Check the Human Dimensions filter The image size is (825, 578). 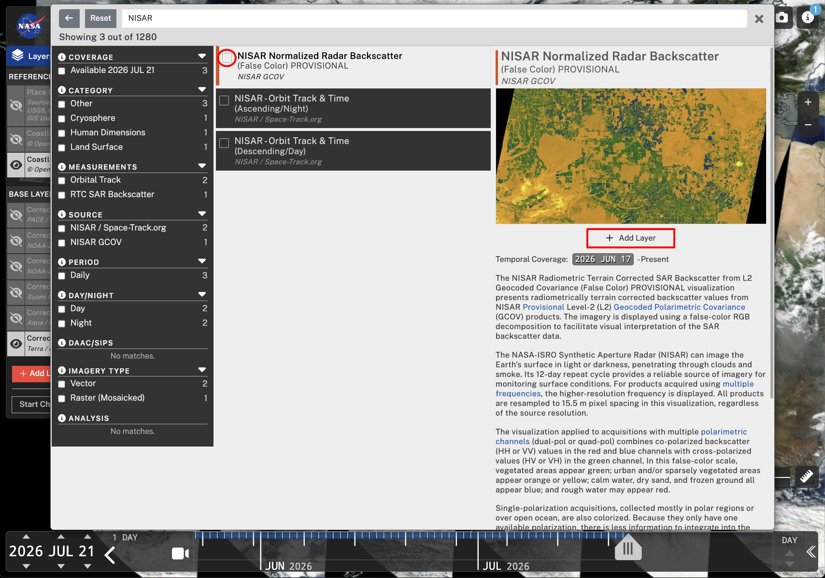pyautogui.click(x=62, y=133)
